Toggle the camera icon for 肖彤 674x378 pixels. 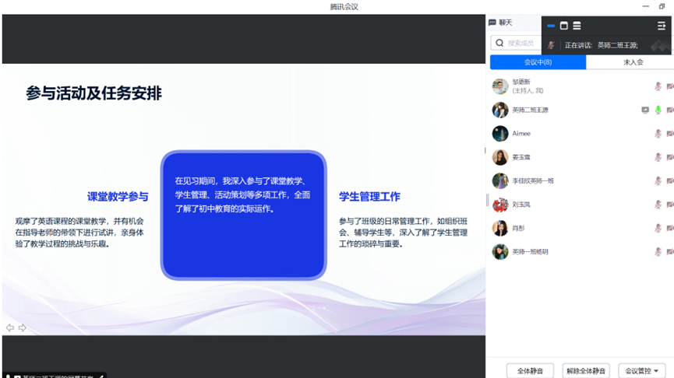click(669, 229)
